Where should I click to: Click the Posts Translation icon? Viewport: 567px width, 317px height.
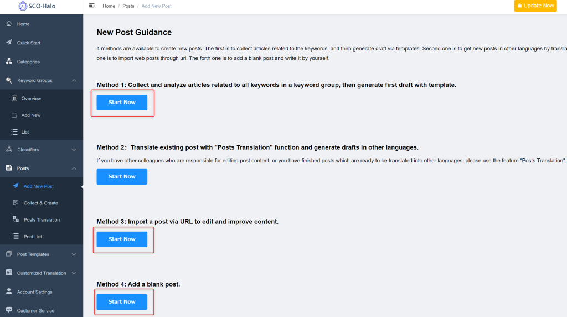pos(16,219)
